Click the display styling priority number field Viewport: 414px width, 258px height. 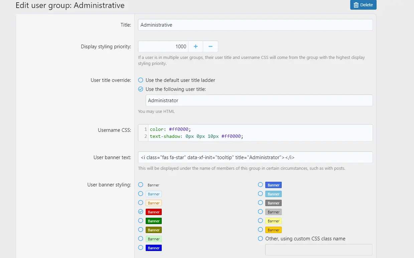click(x=163, y=47)
